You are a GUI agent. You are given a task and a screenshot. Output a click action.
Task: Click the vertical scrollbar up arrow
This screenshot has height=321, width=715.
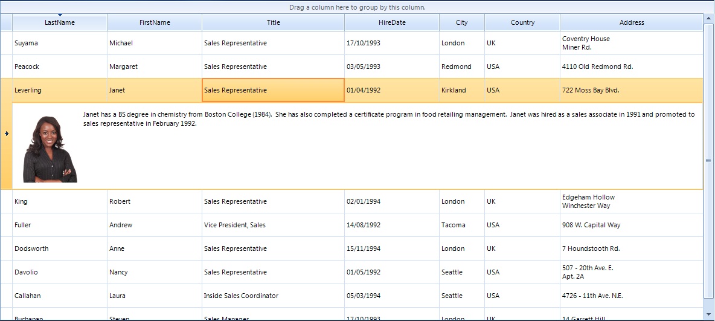tap(708, 19)
